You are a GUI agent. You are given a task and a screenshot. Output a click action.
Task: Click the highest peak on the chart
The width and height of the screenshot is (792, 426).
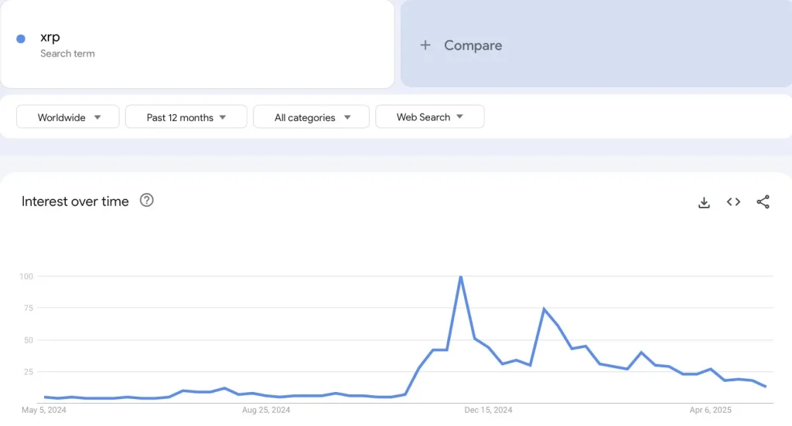[461, 276]
